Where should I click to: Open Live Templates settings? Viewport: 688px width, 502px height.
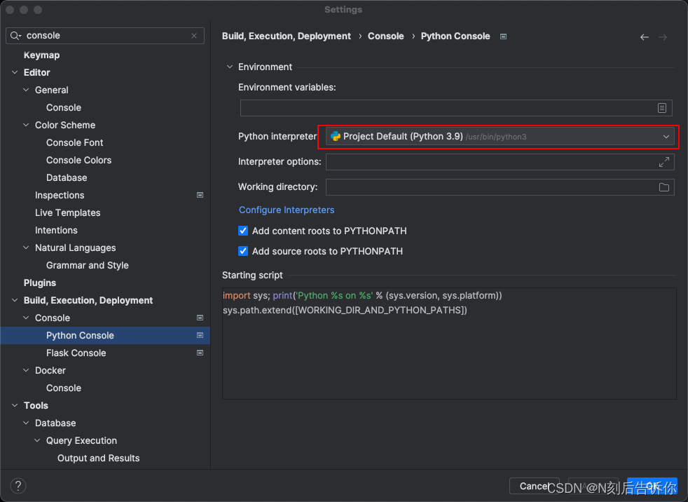[x=67, y=213]
